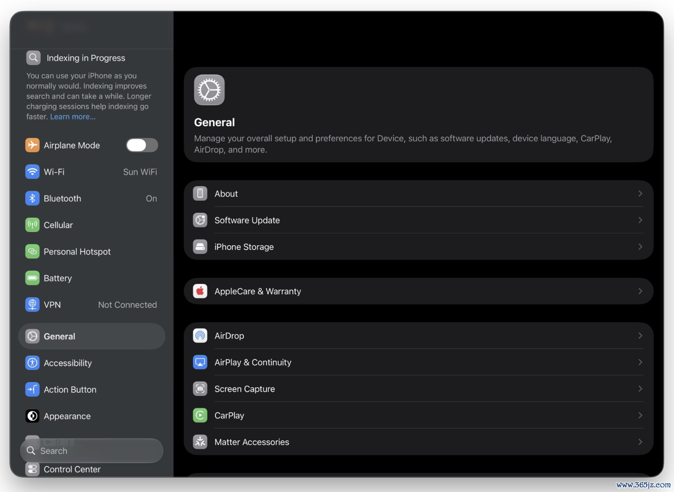Click the AirDrop icon
The width and height of the screenshot is (674, 492).
click(x=200, y=336)
